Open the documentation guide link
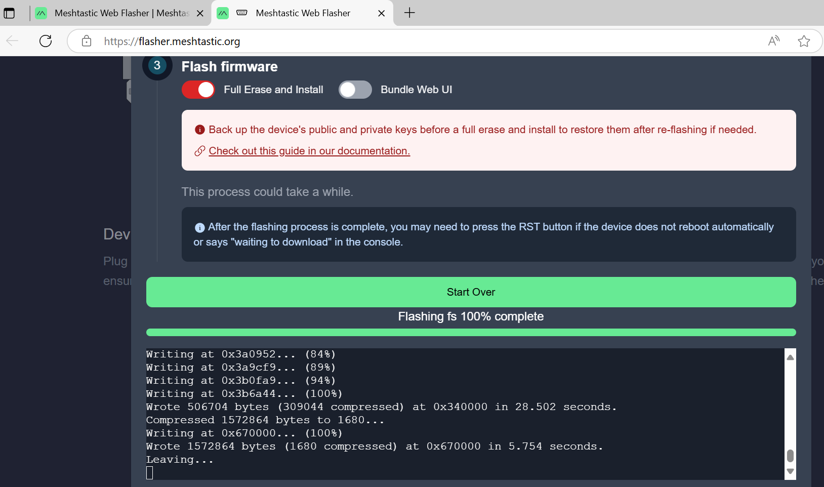The height and width of the screenshot is (487, 824). click(309, 151)
